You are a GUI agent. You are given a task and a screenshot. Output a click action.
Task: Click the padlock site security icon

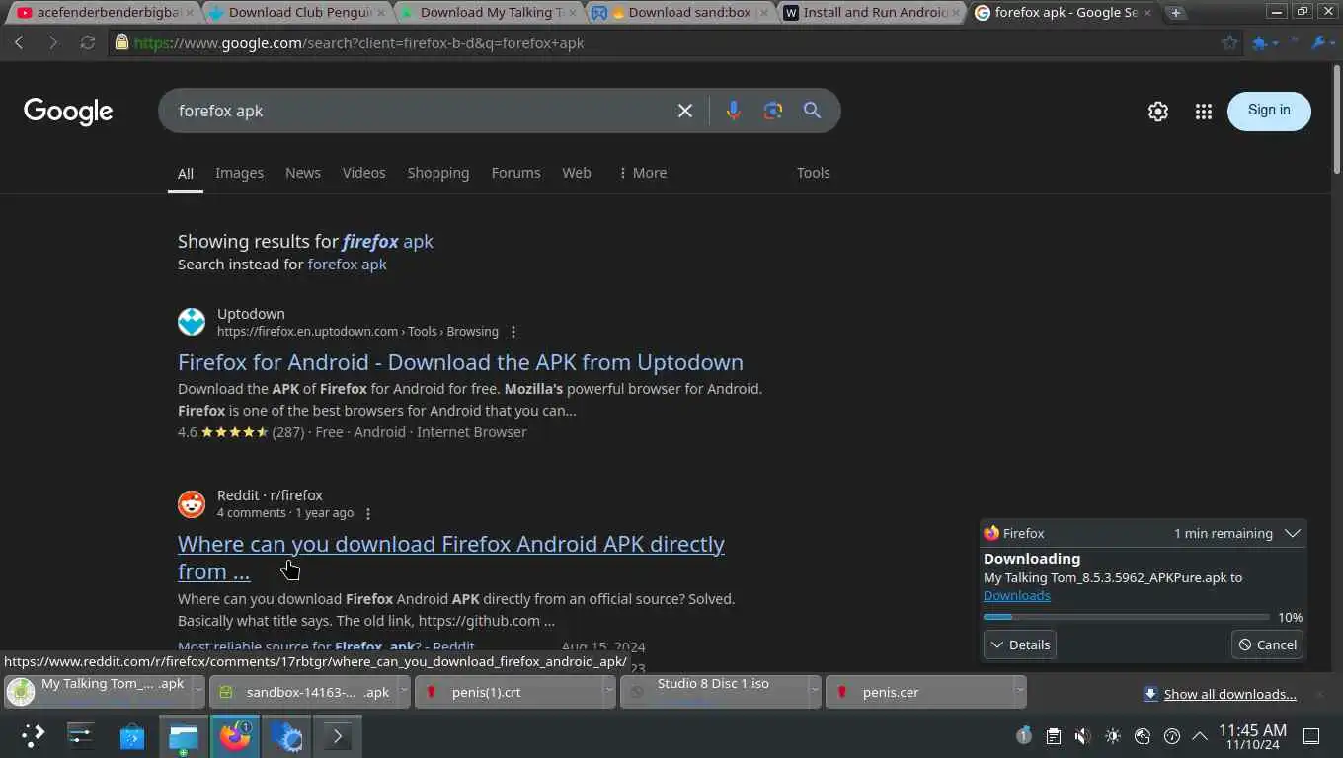pyautogui.click(x=121, y=42)
